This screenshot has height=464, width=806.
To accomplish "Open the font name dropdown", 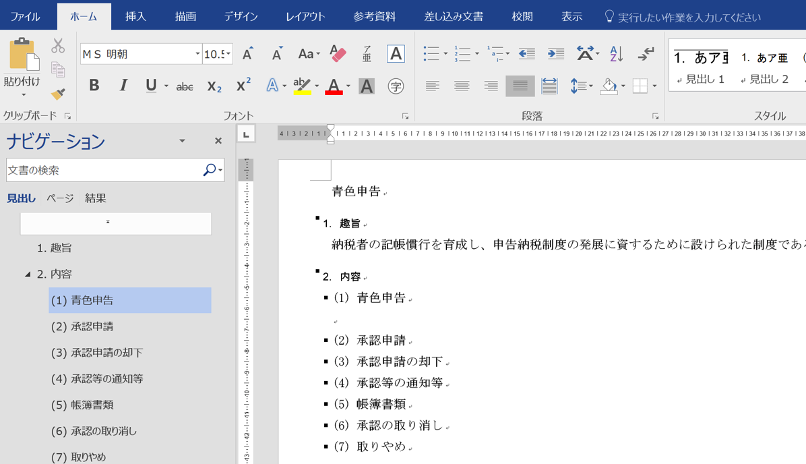I will (197, 54).
